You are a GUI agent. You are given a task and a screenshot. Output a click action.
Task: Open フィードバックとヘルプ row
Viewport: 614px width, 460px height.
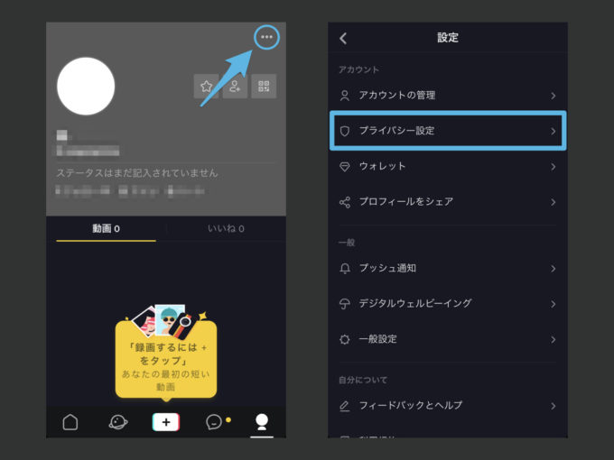[448, 406]
